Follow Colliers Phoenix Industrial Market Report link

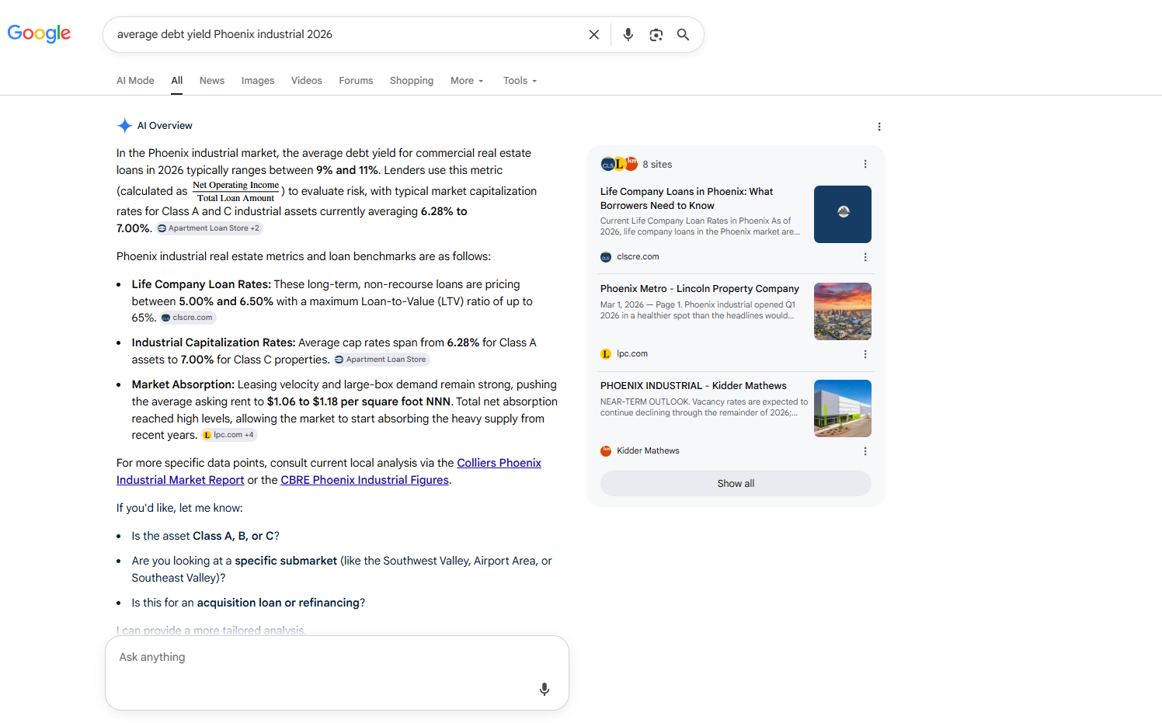[x=499, y=463]
